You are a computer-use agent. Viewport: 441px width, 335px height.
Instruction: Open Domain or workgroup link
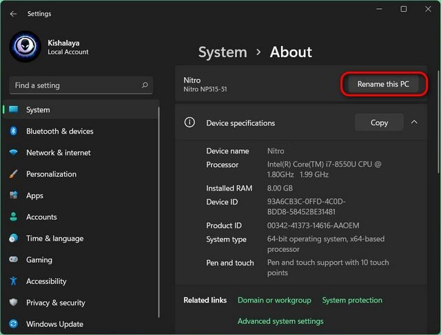pyautogui.click(x=274, y=300)
